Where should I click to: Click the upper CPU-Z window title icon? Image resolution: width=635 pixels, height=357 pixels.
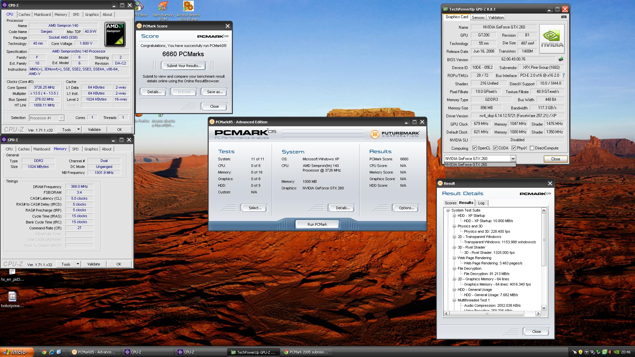5,5
